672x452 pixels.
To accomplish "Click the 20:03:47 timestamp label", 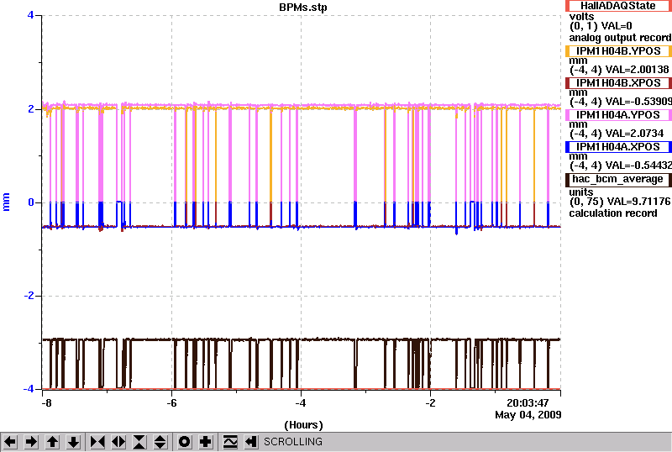I will click(528, 403).
